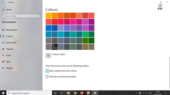Open the Windows Start menu
This screenshot has width=170, height=95.
point(3,93)
